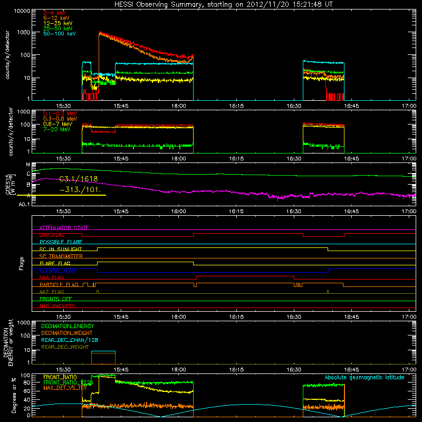The height and width of the screenshot is (422, 422).
Task: Click the 7-20 MeV legend entry
Action: (57, 129)
